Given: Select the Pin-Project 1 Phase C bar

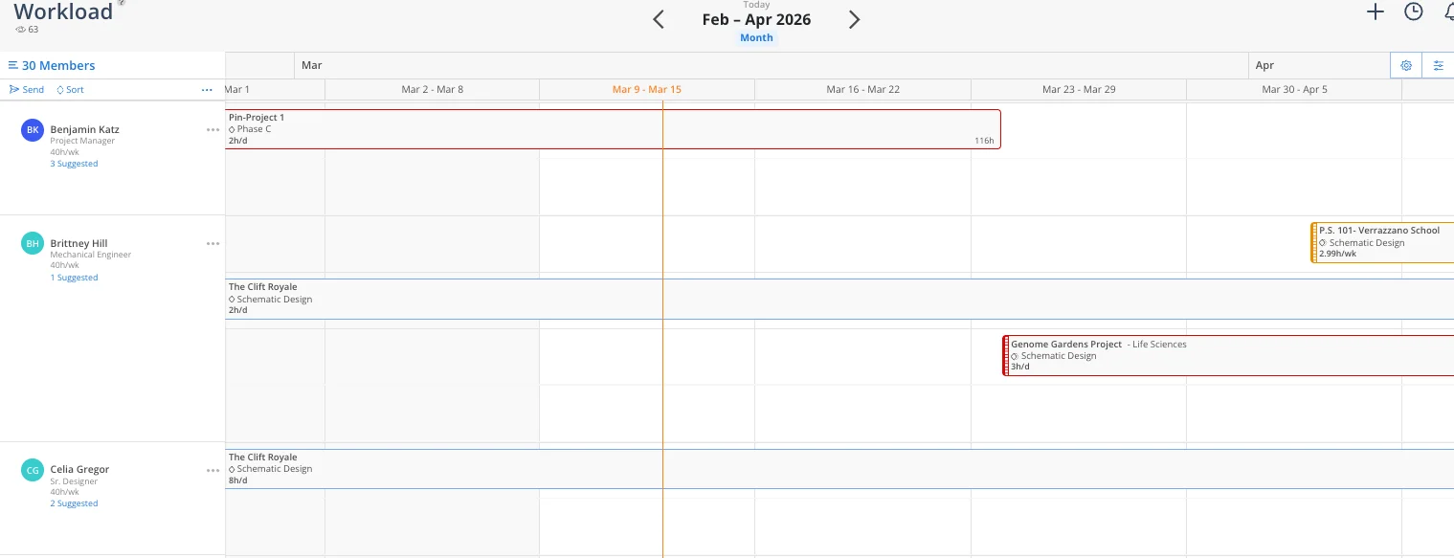Looking at the screenshot, I should click(613, 129).
